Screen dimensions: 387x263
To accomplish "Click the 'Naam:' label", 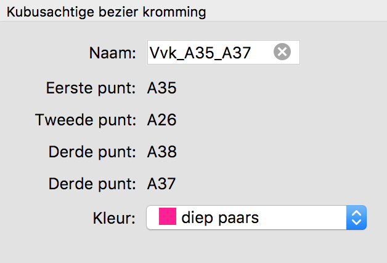I will [113, 53].
